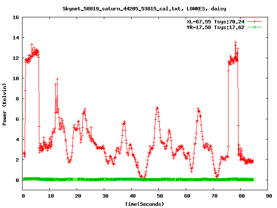
Task: Click y-axis tick label 6
Action: 17,119
